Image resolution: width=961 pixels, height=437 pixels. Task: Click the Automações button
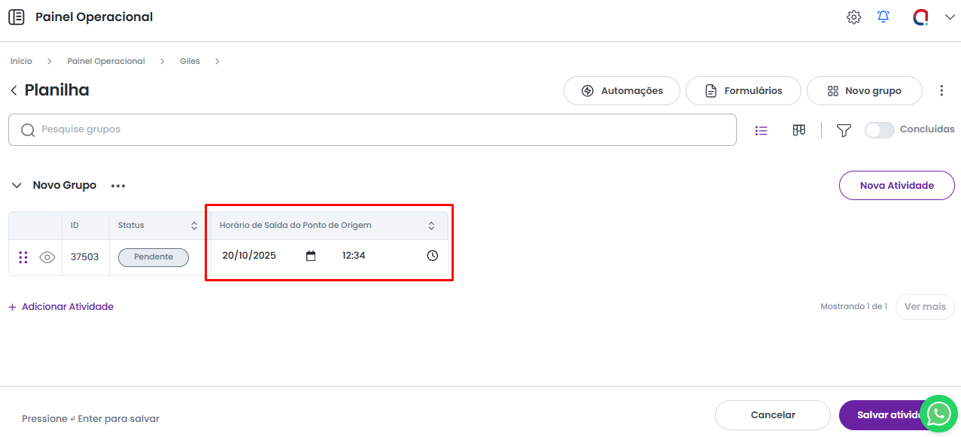(622, 91)
